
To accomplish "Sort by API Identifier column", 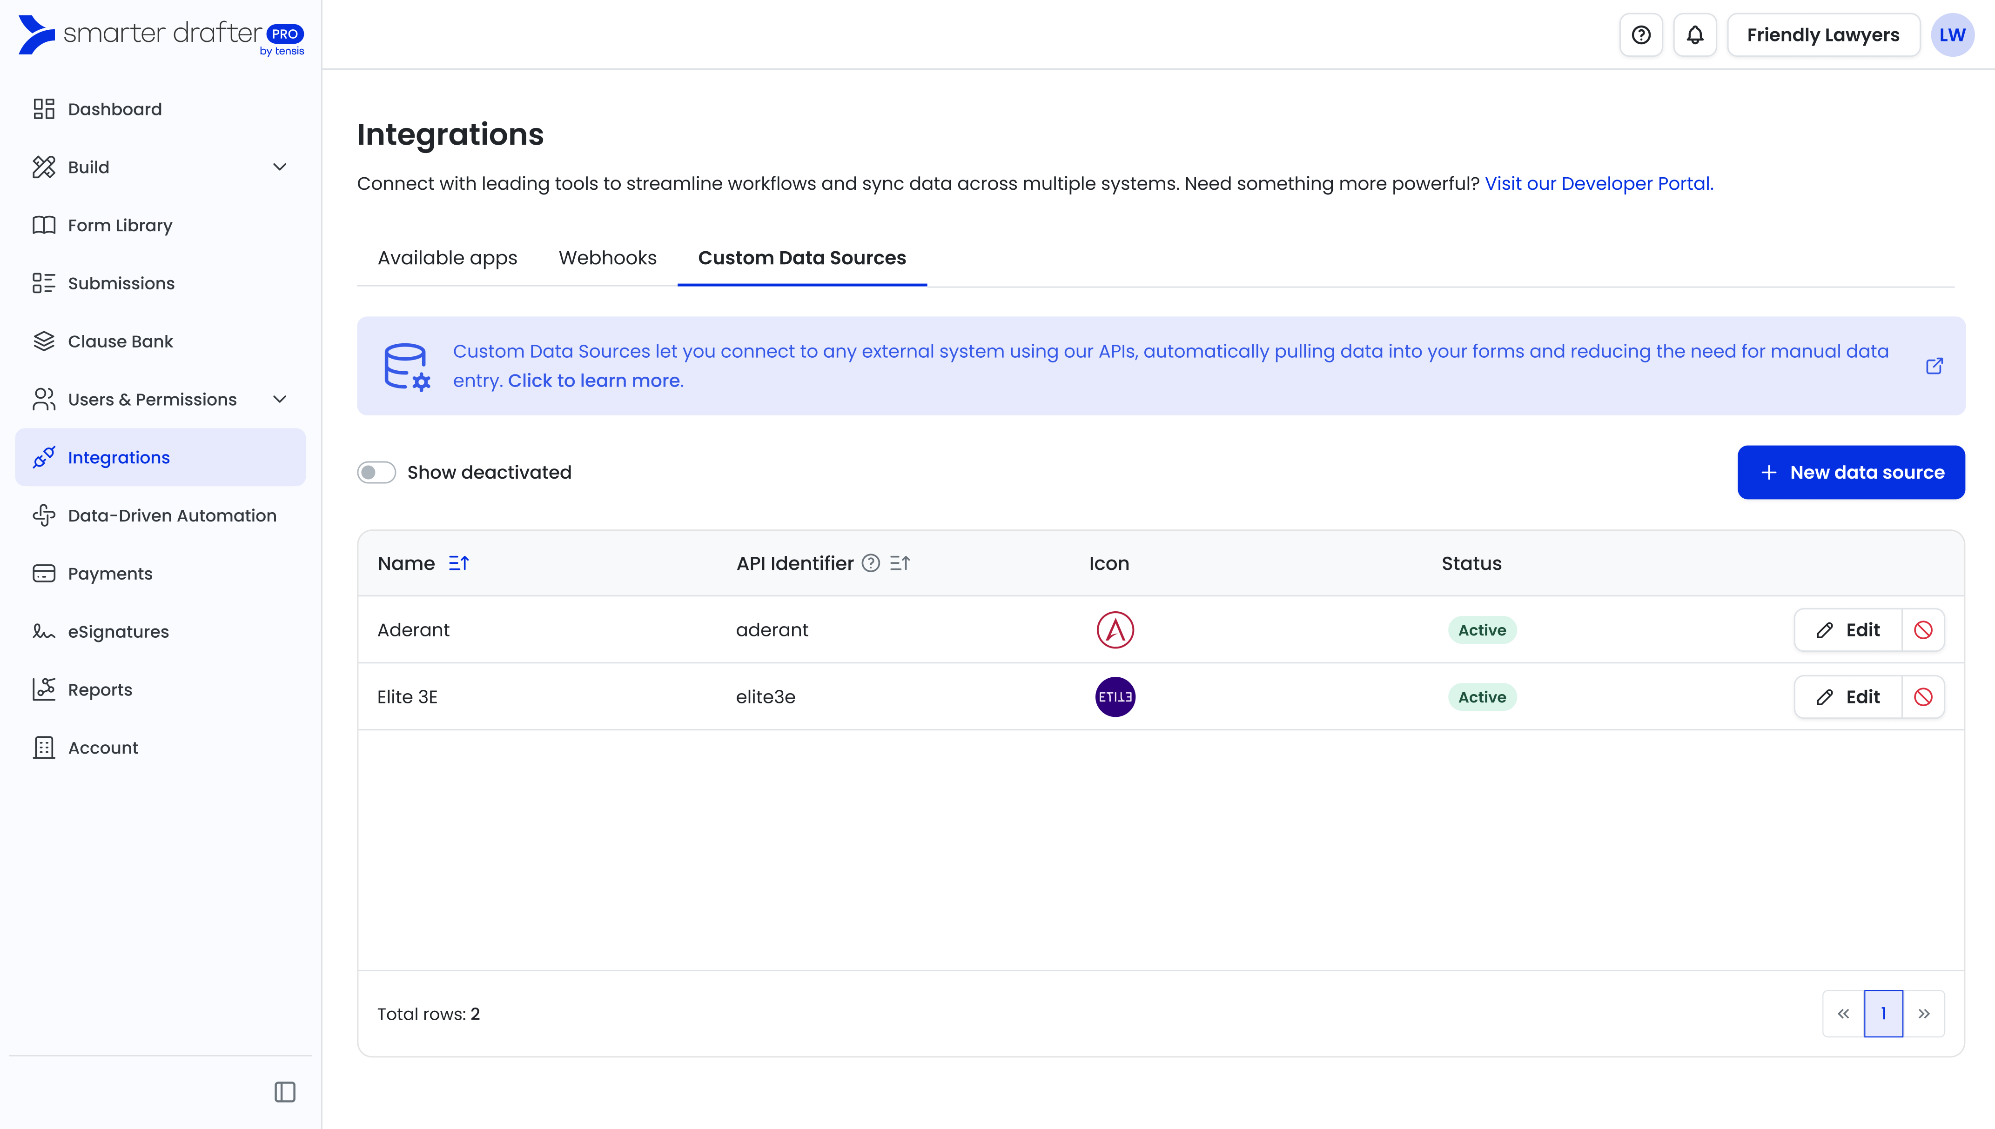I will click(x=900, y=564).
